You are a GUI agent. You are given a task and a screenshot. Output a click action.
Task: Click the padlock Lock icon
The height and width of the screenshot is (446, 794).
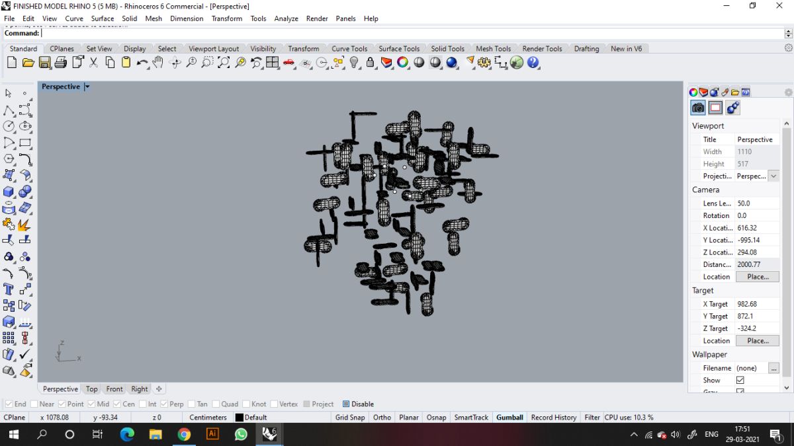tap(371, 63)
